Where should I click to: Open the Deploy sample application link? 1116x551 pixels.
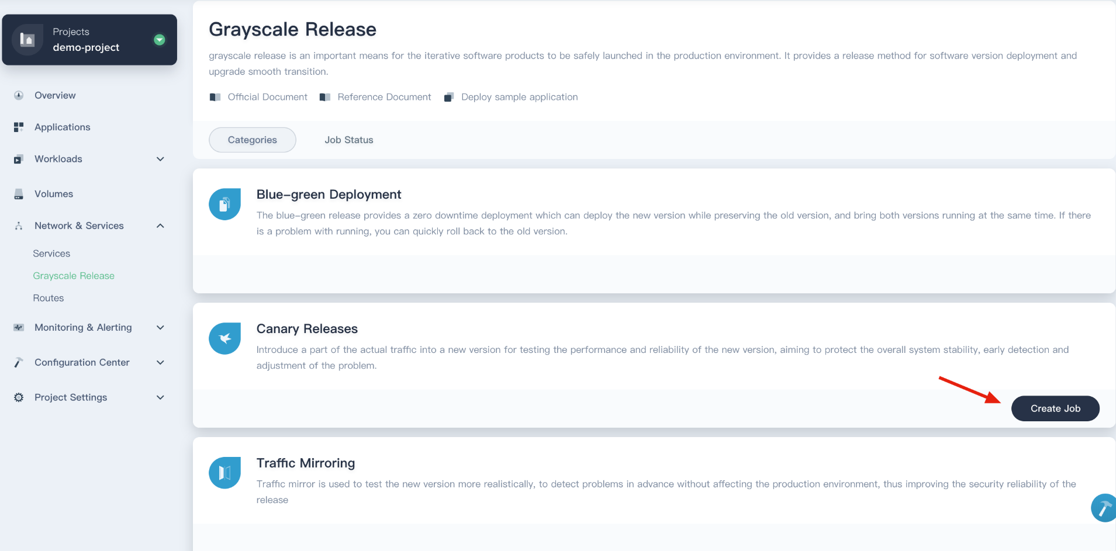[519, 97]
